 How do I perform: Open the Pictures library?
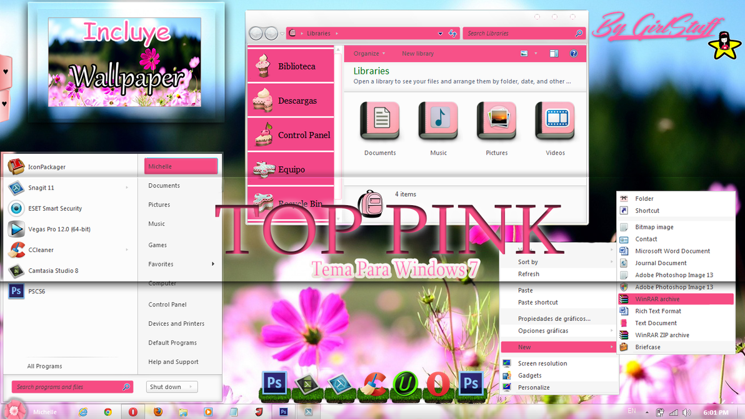(x=496, y=128)
